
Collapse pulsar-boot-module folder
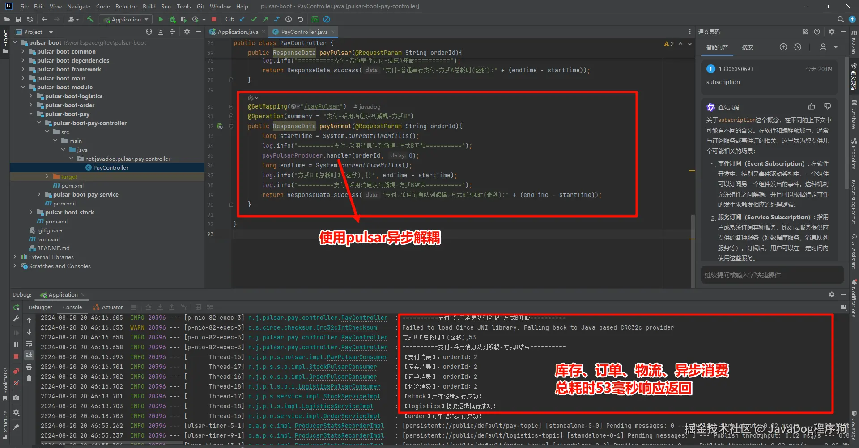coord(23,87)
